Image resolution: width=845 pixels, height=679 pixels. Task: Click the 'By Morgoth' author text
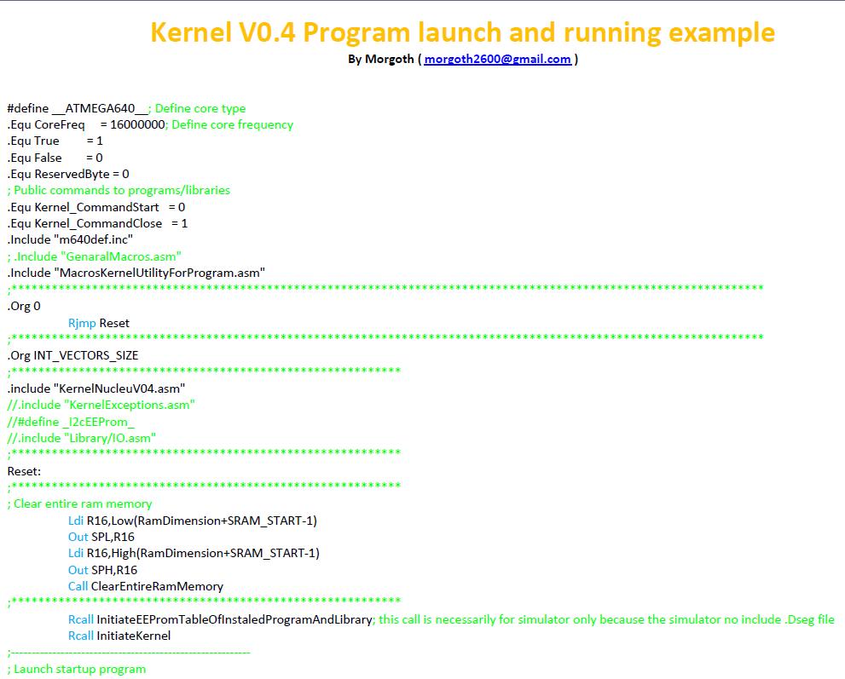[x=381, y=60]
